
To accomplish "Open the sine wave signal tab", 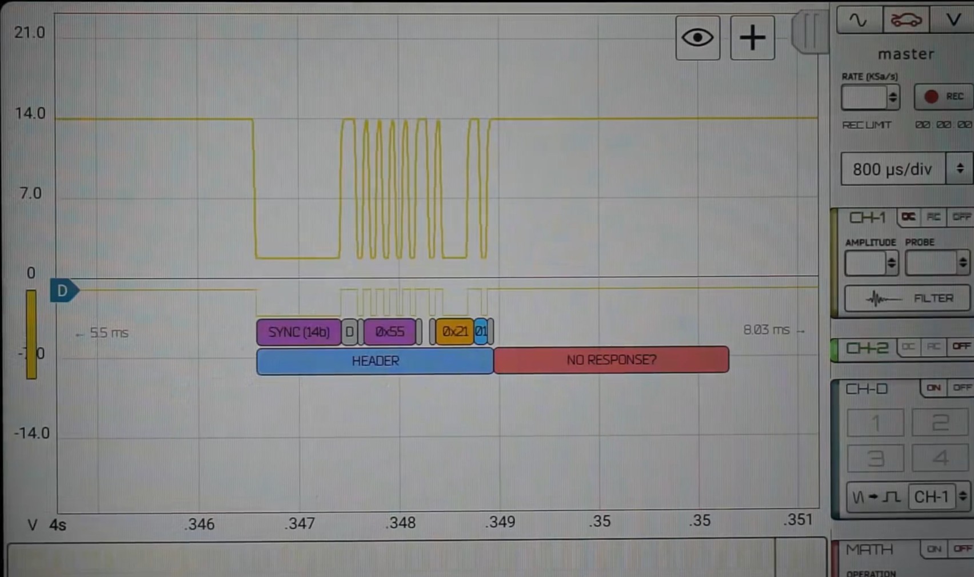I will pyautogui.click(x=859, y=20).
